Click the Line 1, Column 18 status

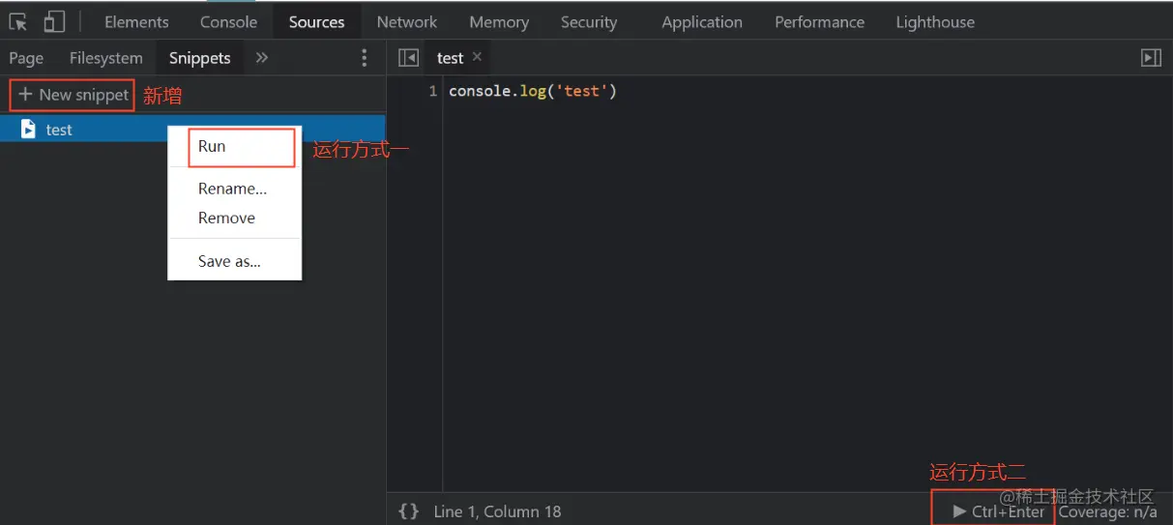(x=497, y=511)
